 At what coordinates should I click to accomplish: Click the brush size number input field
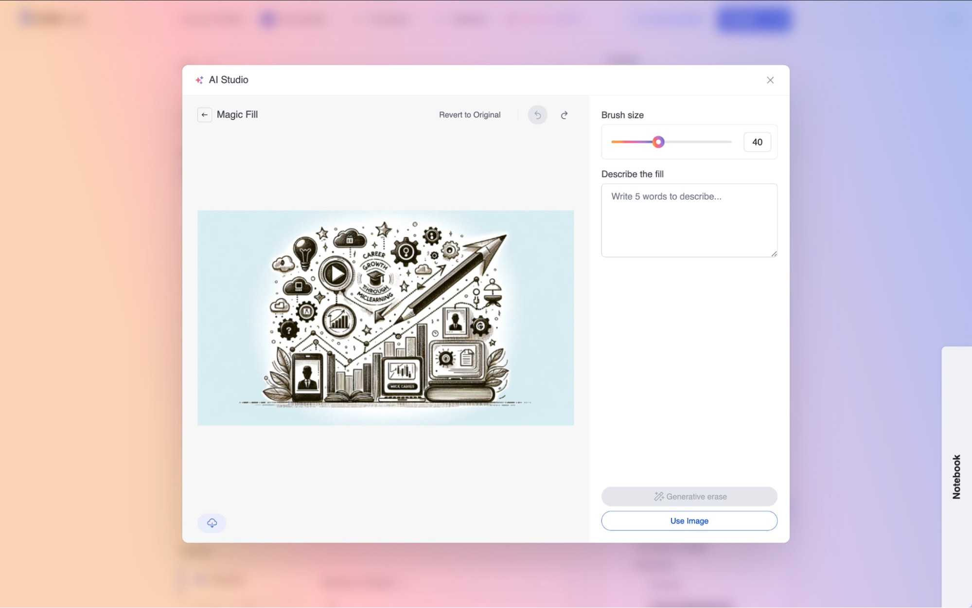757,142
